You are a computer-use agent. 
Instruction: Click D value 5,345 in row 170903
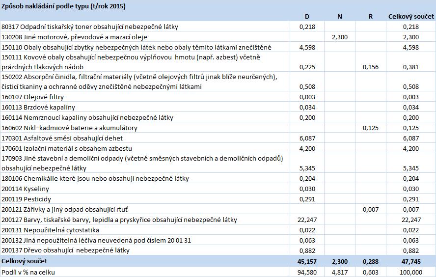coord(307,168)
